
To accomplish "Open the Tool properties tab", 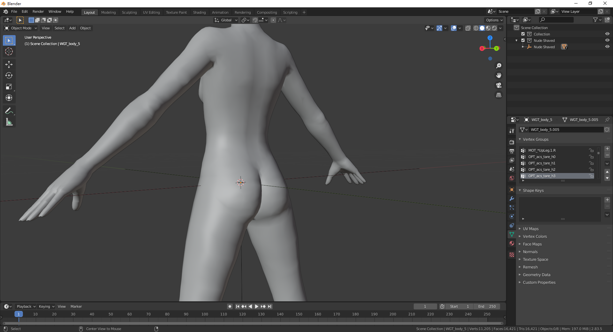I will pos(512,131).
